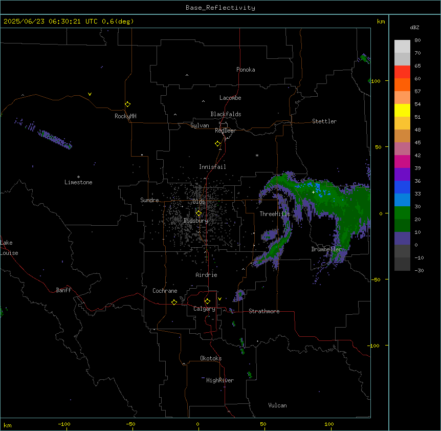Click the Banff town label
This screenshot has height=431, width=441.
point(63,290)
